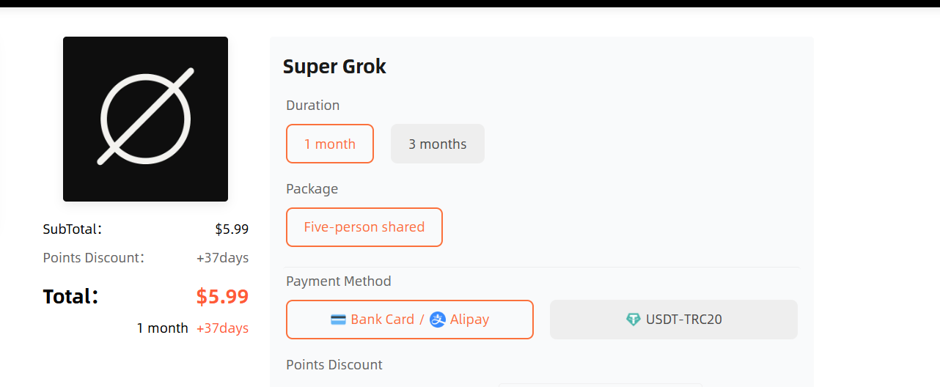Click the orange Total price $5.99
Viewport: 940px width, 387px height.
(222, 296)
